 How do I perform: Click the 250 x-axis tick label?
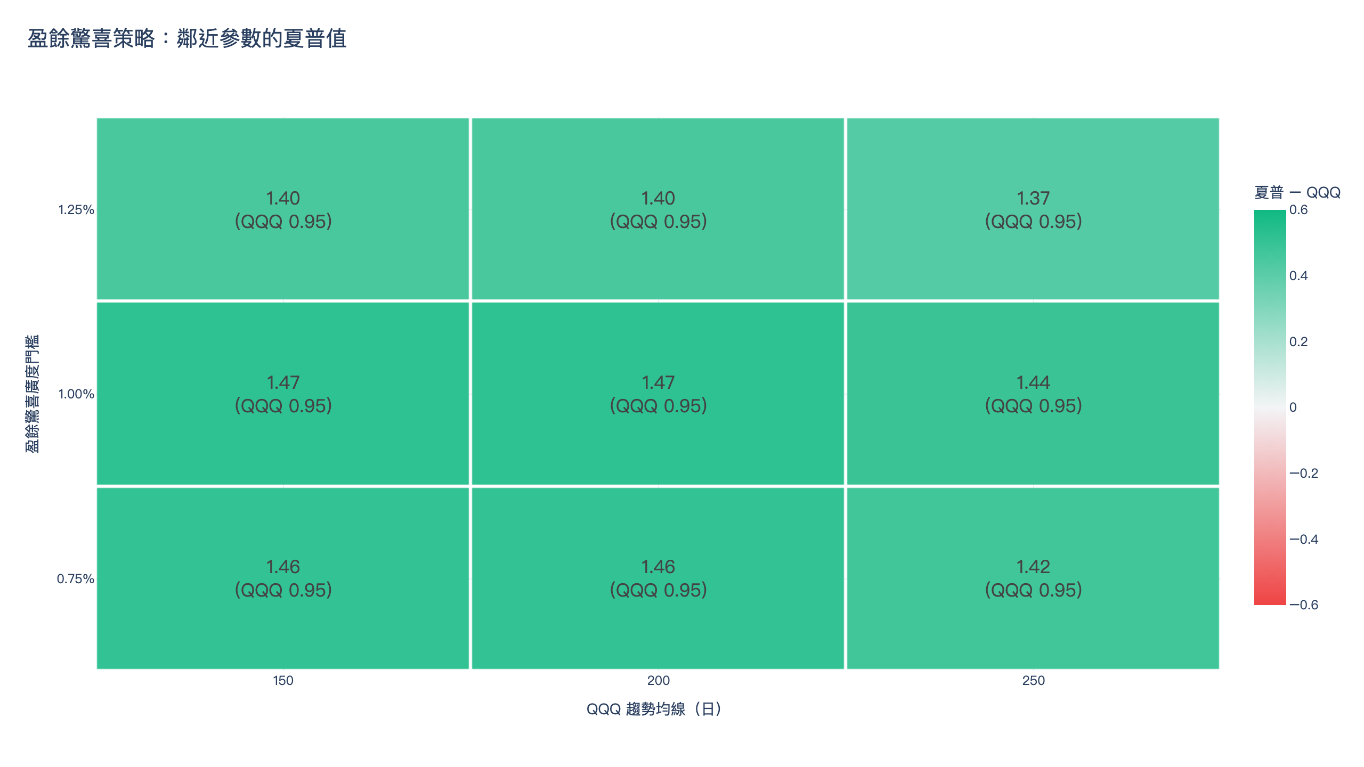(1034, 681)
